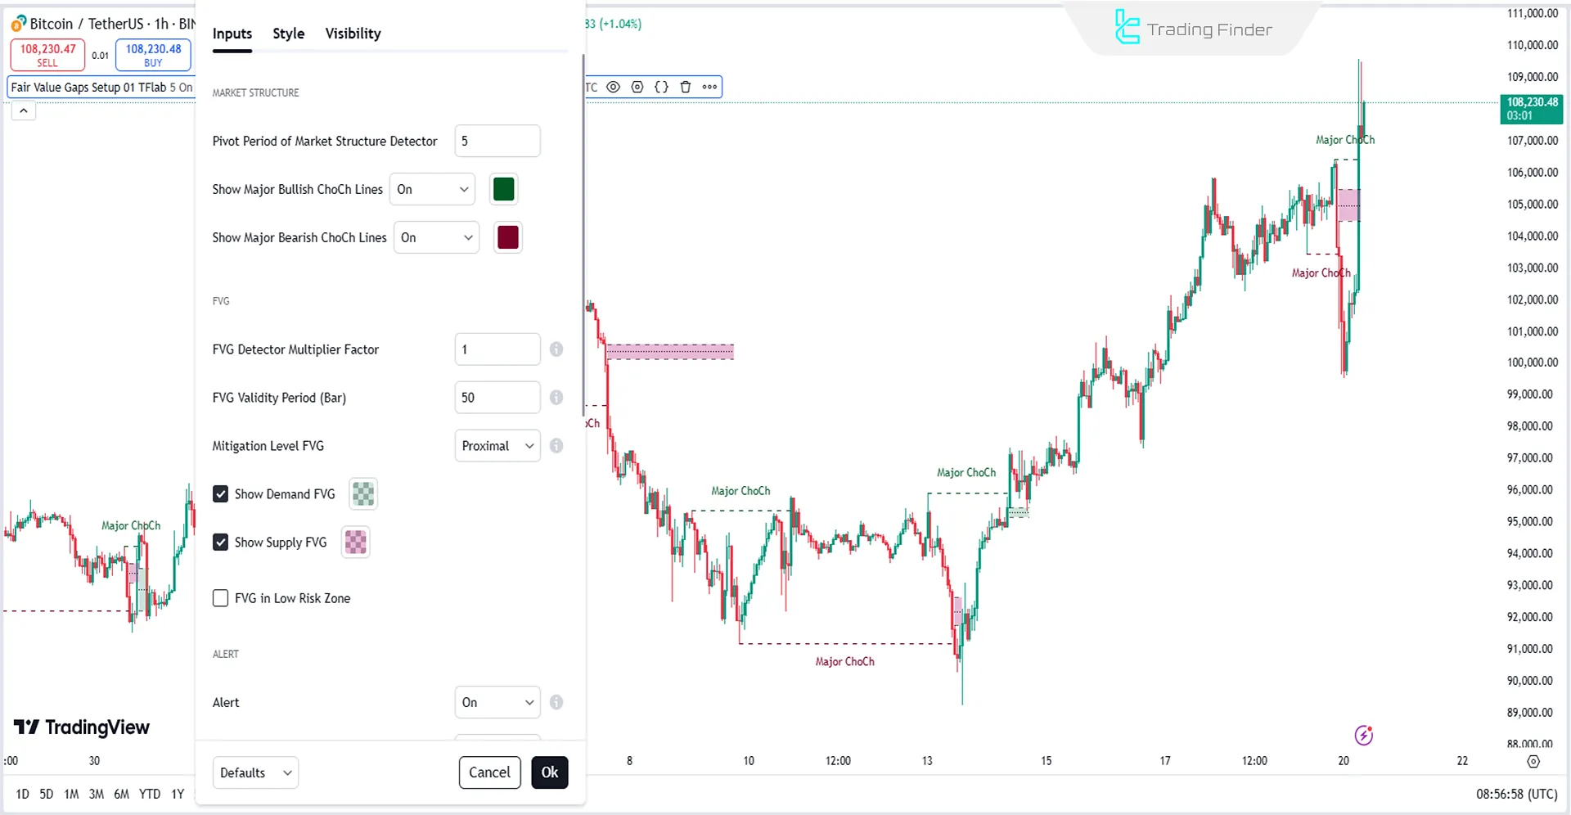Delete the indicator with the trash icon

pos(685,86)
